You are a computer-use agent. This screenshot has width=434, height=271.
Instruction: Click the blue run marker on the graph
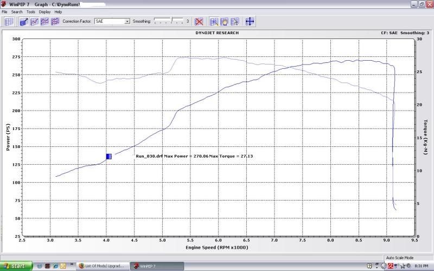tap(109, 156)
